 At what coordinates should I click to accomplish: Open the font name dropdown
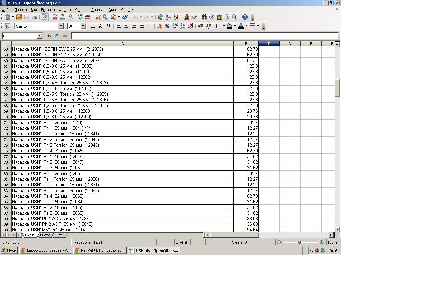click(x=61, y=26)
